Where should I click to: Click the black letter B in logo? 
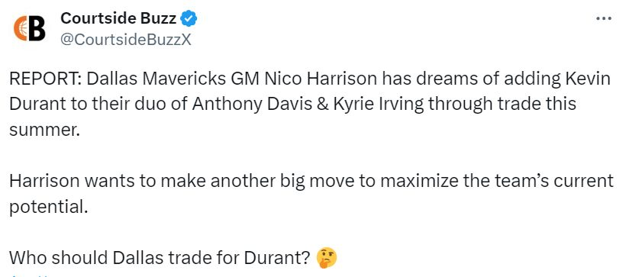tap(37, 28)
